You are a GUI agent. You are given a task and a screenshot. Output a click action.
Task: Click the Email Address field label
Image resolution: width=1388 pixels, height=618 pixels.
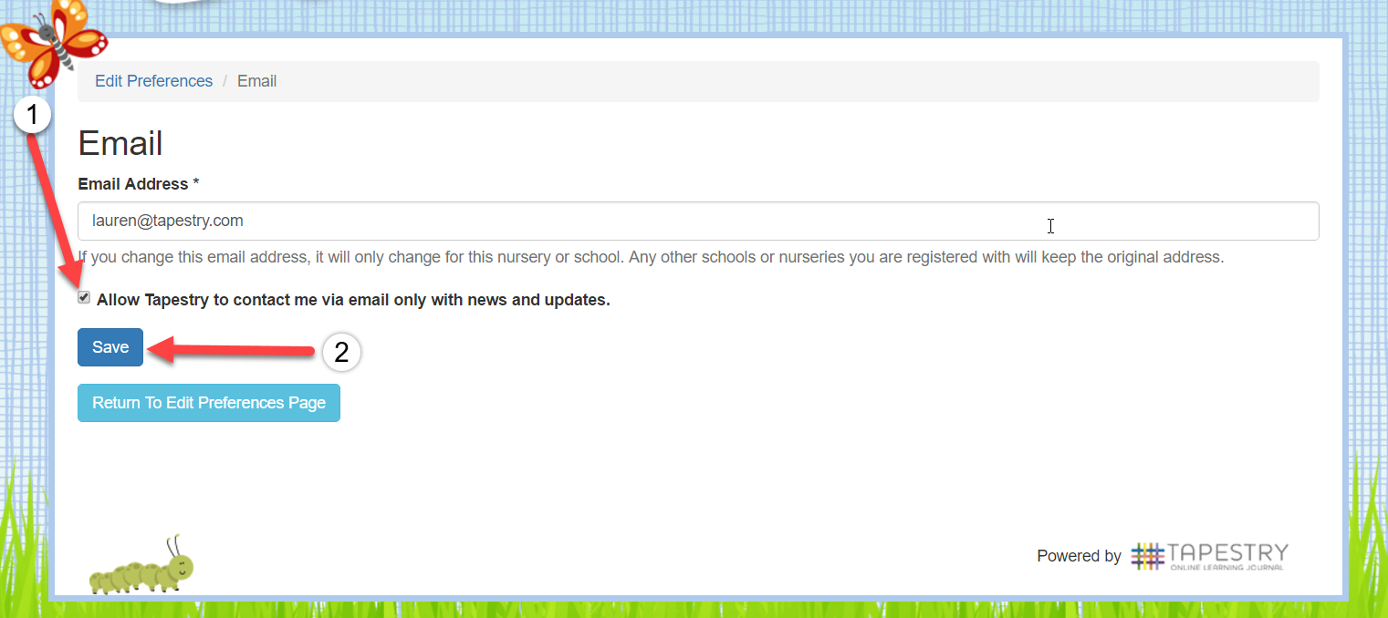pyautogui.click(x=139, y=184)
